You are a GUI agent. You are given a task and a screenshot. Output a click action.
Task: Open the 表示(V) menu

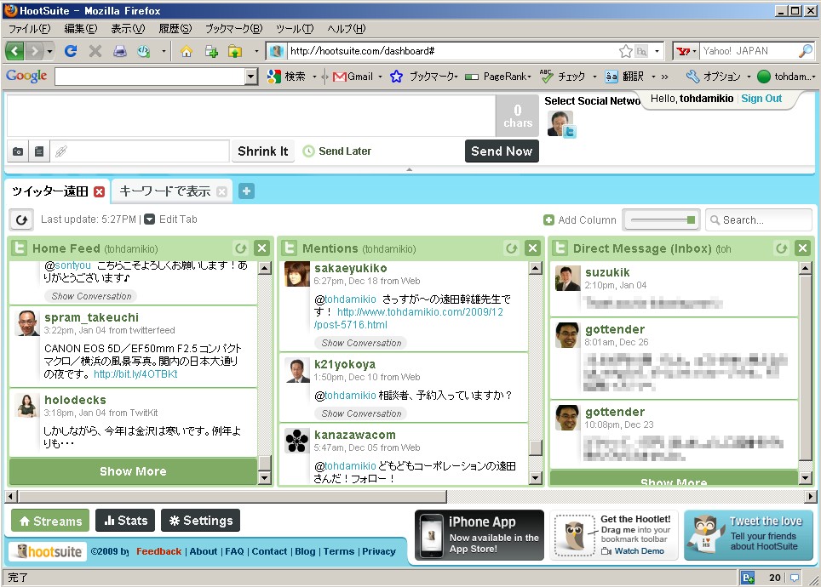coord(128,28)
